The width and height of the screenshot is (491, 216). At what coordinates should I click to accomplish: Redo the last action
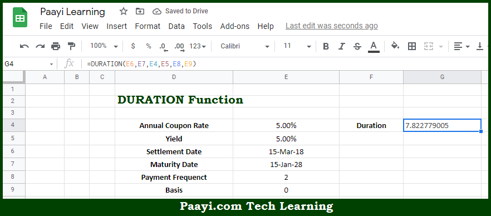coord(40,46)
